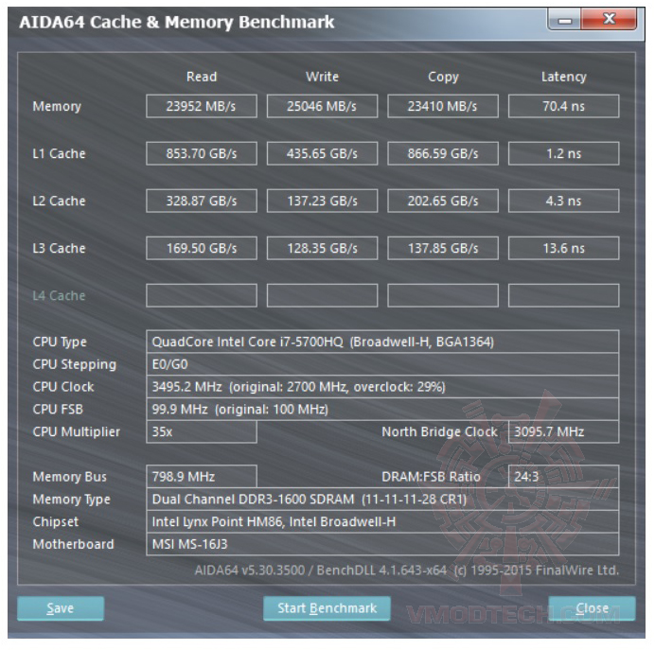
Task: Click Memory Bus value 798.9 MHz
Action: coord(202,477)
